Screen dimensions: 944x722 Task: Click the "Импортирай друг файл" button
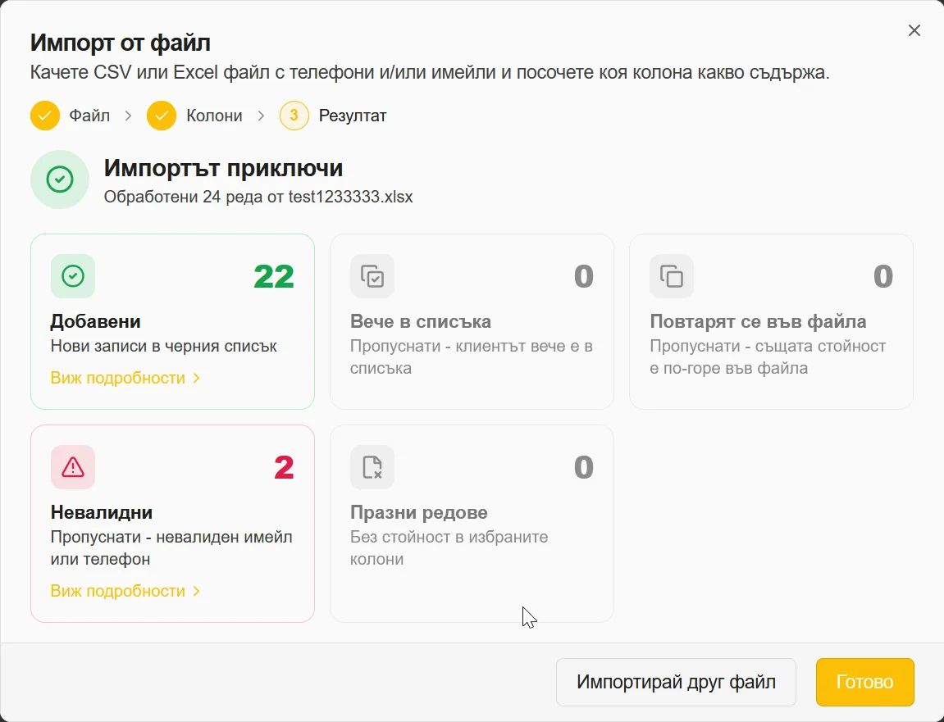pos(676,683)
